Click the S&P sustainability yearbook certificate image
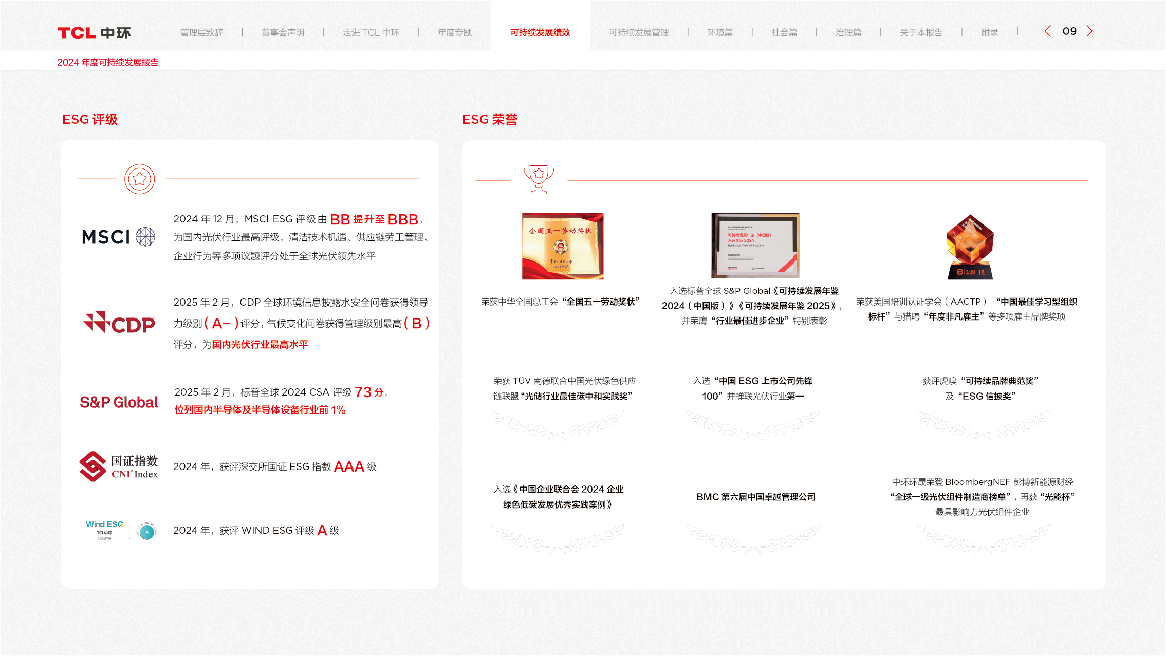 pyautogui.click(x=755, y=245)
